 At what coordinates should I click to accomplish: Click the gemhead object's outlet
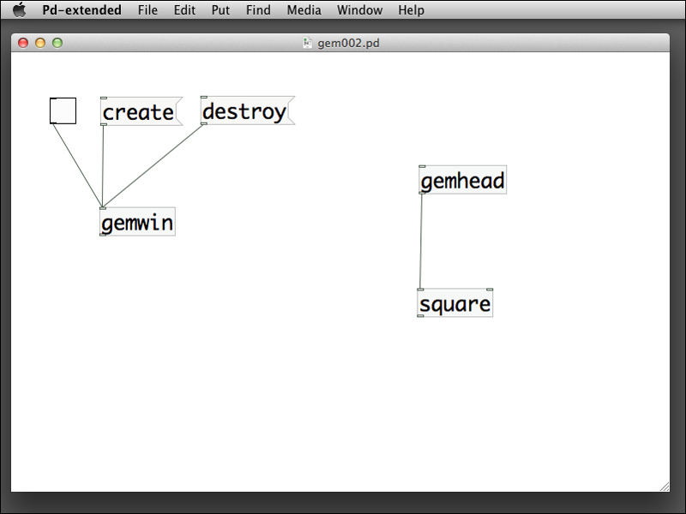pyautogui.click(x=422, y=192)
